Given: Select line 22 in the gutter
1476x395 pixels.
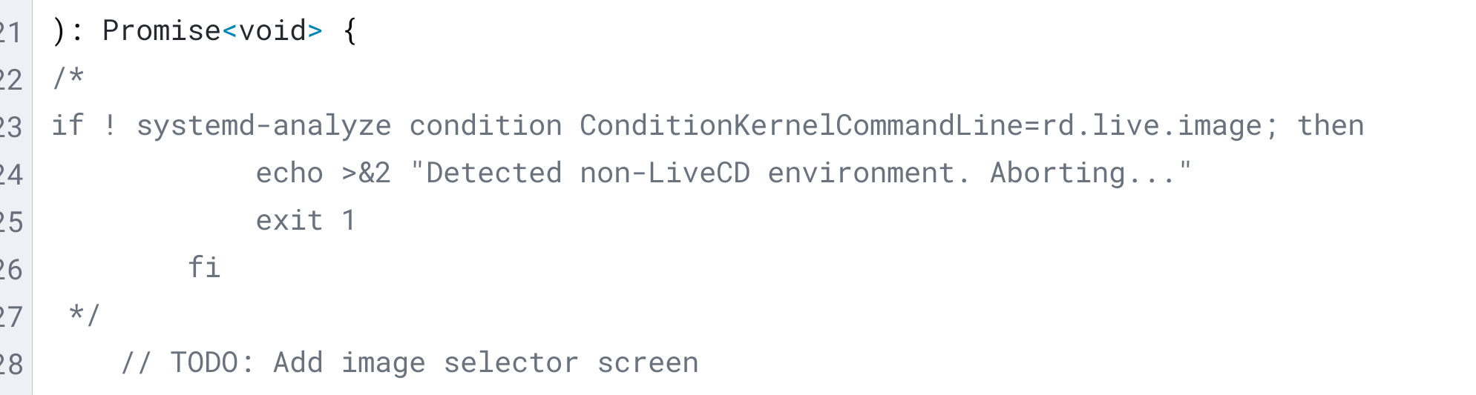Looking at the screenshot, I should (11, 79).
